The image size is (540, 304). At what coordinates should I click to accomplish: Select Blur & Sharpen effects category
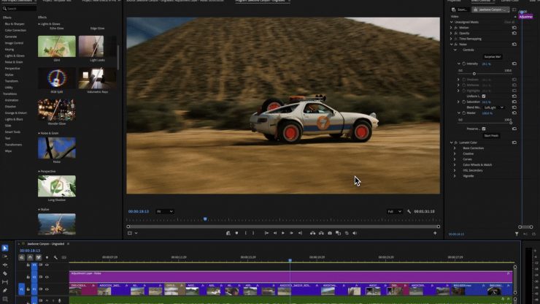tap(15, 24)
